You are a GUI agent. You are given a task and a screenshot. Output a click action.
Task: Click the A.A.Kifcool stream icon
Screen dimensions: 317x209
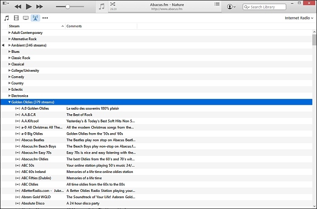tap(18, 121)
